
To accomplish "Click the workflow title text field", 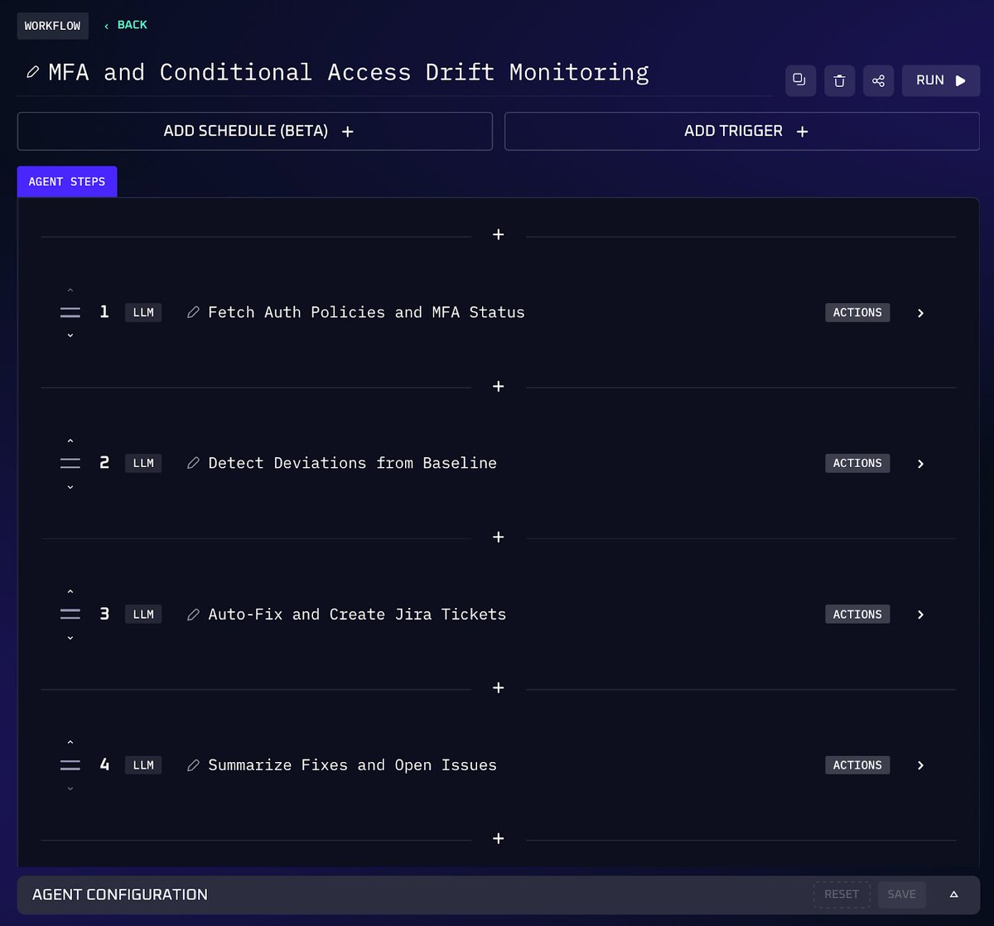I will point(349,73).
